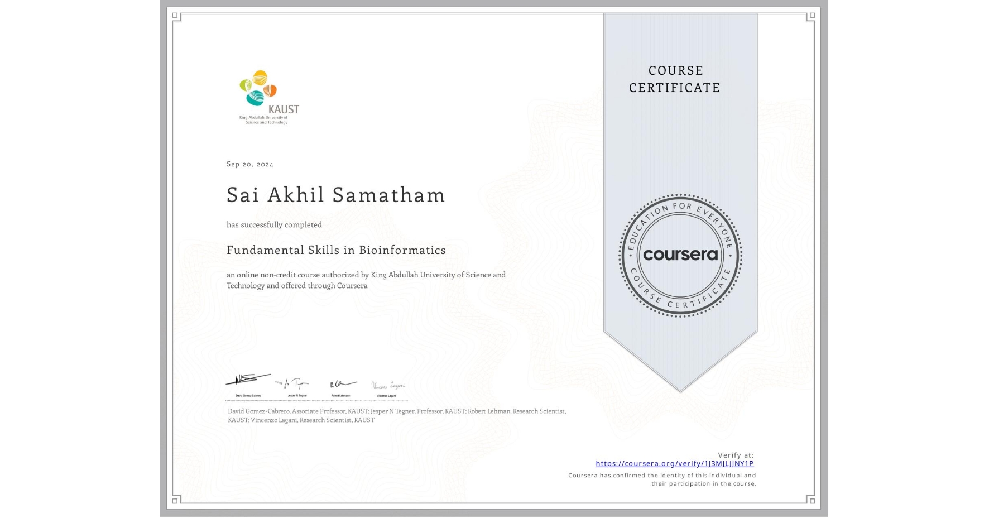
Task: Click Vincenzo Lagani's signature
Action: coord(387,385)
